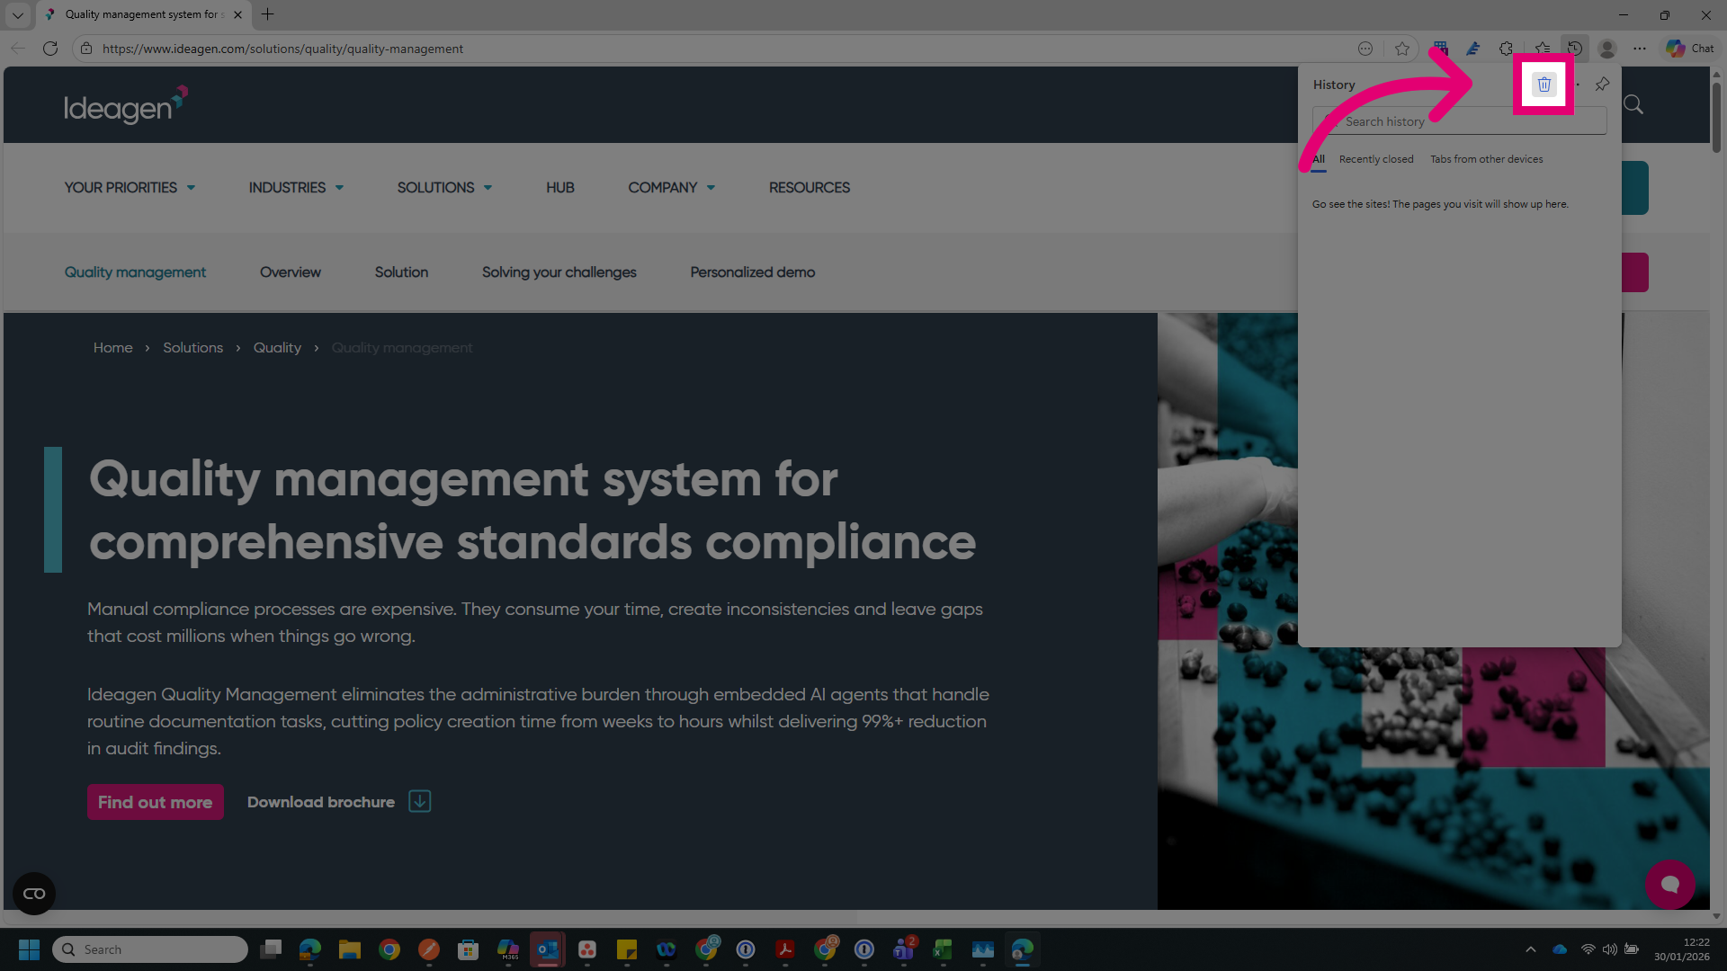Click the Ideagen logo
This screenshot has height=971, width=1727.
(126, 105)
